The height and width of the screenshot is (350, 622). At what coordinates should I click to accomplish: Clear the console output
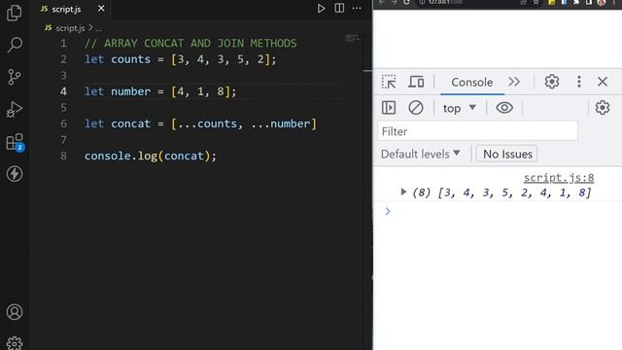coord(416,108)
